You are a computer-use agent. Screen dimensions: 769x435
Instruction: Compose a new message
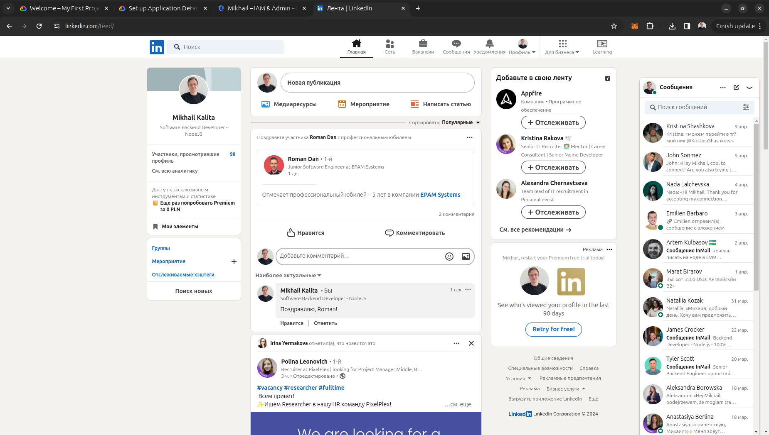[x=736, y=88]
